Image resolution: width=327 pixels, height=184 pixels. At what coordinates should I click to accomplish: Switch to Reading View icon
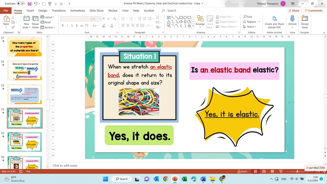tap(272, 171)
